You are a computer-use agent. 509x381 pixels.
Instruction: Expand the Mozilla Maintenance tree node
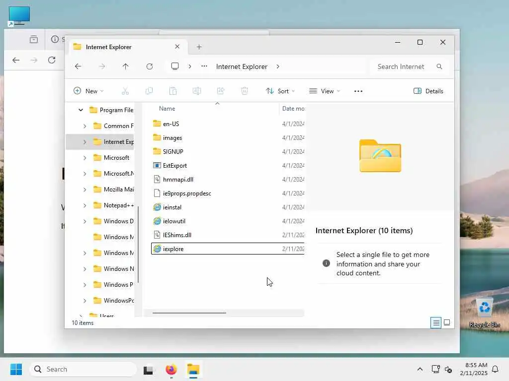[x=85, y=190]
